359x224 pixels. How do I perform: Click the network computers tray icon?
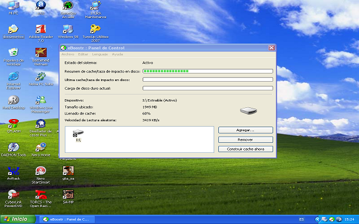pyautogui.click(x=325, y=219)
